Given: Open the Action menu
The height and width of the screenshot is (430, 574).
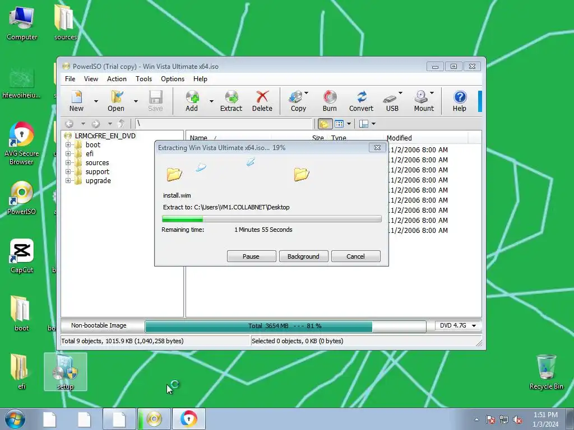Looking at the screenshot, I should pyautogui.click(x=117, y=79).
